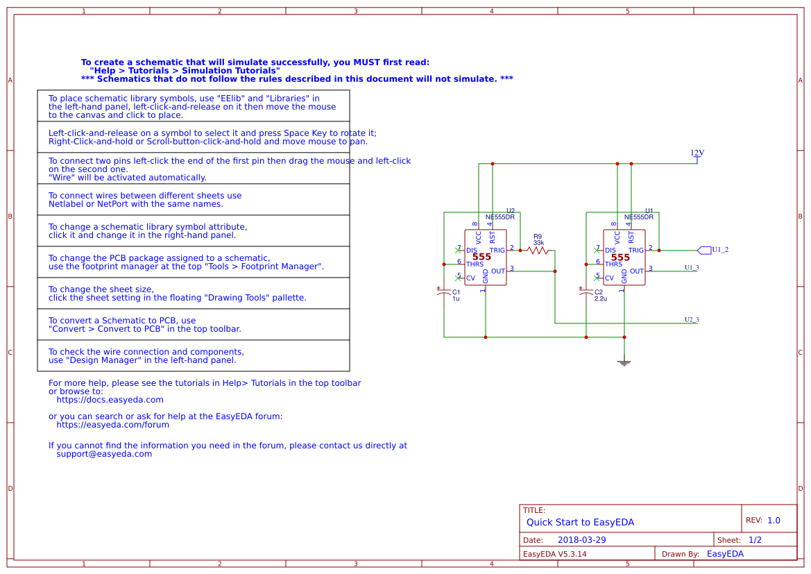Click the junction dot on U2 TRIG wire
The image size is (811, 574).
(x=520, y=251)
